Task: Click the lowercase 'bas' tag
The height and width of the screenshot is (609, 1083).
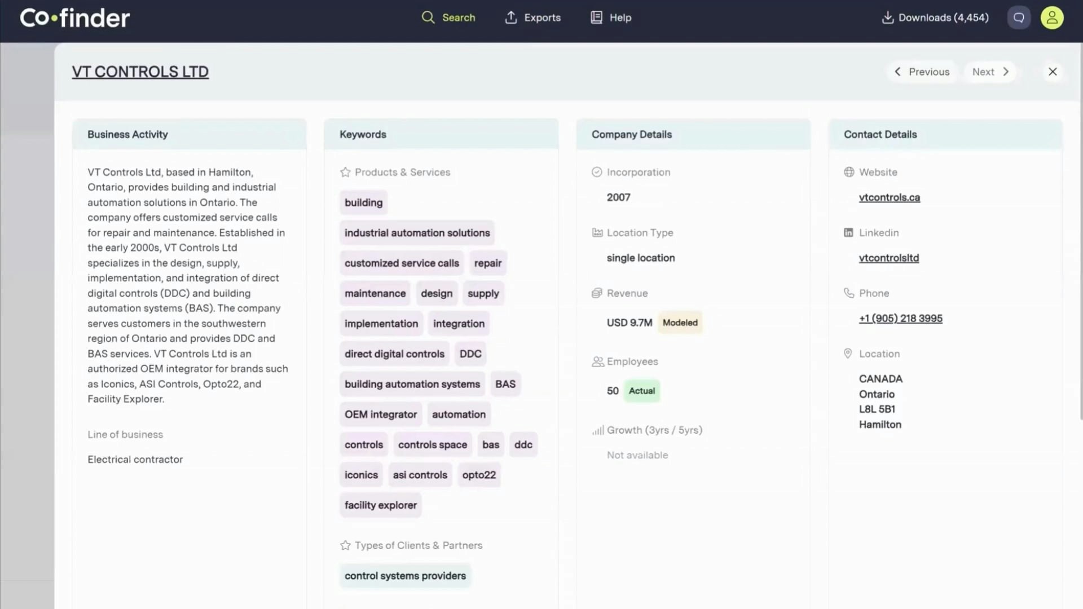Action: (x=491, y=445)
